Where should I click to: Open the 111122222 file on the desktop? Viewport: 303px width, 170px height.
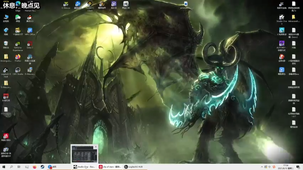click(x=6, y=111)
